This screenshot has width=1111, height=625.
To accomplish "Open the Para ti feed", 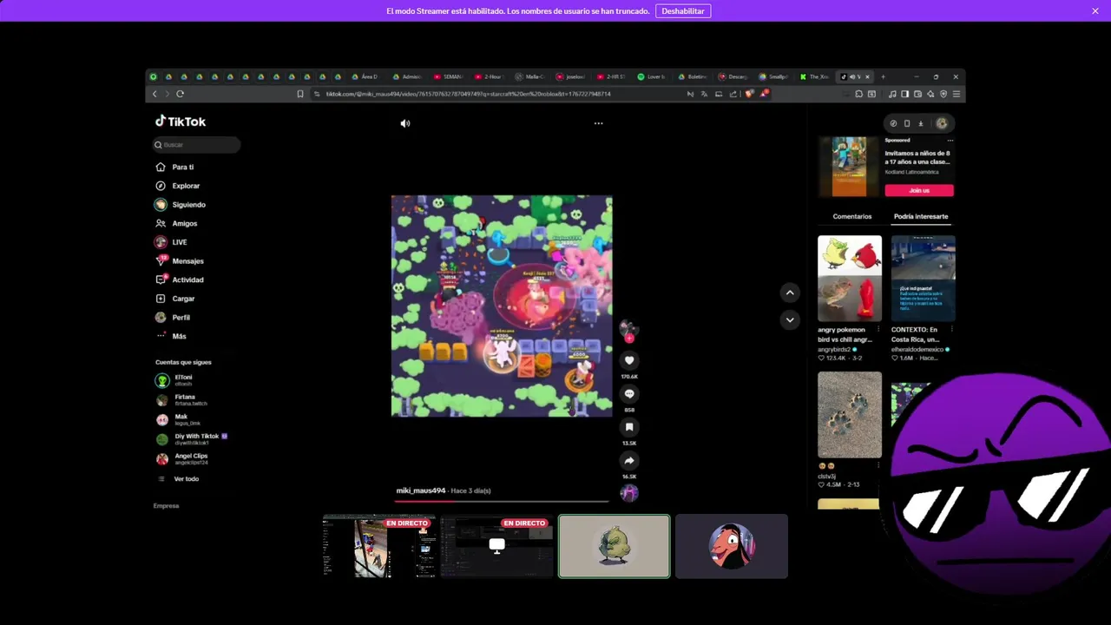I will [174, 167].
